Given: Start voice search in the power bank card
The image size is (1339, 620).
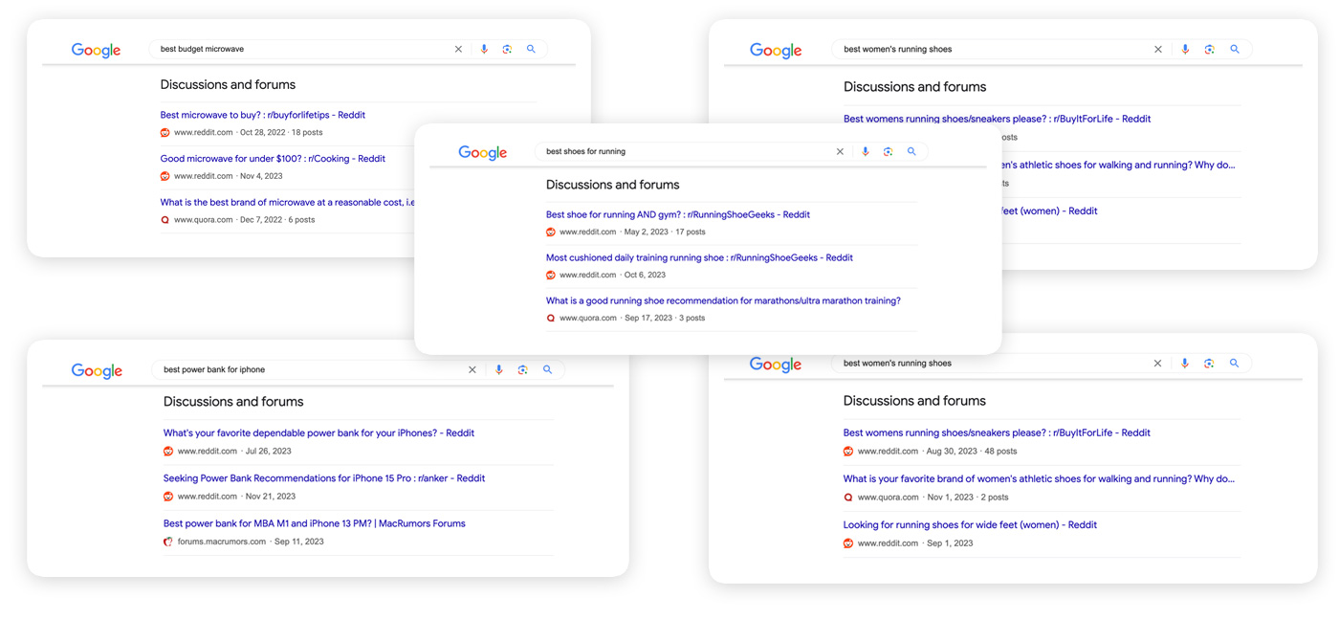Looking at the screenshot, I should click(498, 369).
